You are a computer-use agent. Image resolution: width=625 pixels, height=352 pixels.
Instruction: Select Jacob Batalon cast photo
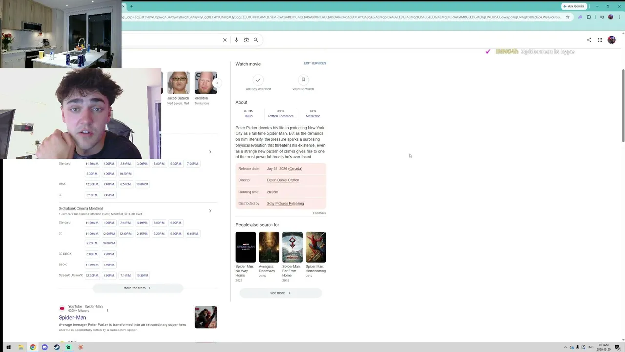[178, 83]
